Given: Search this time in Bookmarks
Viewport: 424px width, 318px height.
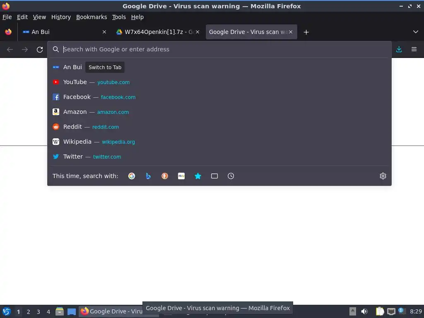Looking at the screenshot, I should tap(198, 176).
